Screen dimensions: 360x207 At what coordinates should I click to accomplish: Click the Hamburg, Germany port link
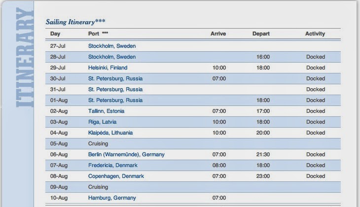(111, 198)
